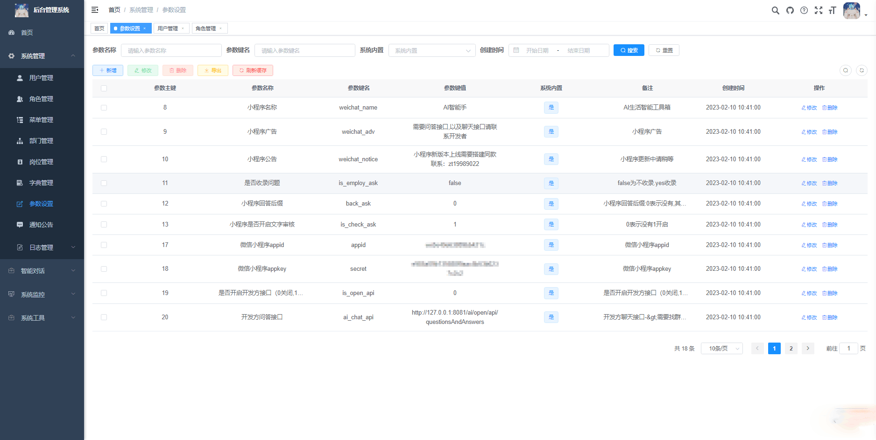Screen dimensions: 876x440
Task: Open 菜单管理 in the sidebar
Action: (42, 120)
